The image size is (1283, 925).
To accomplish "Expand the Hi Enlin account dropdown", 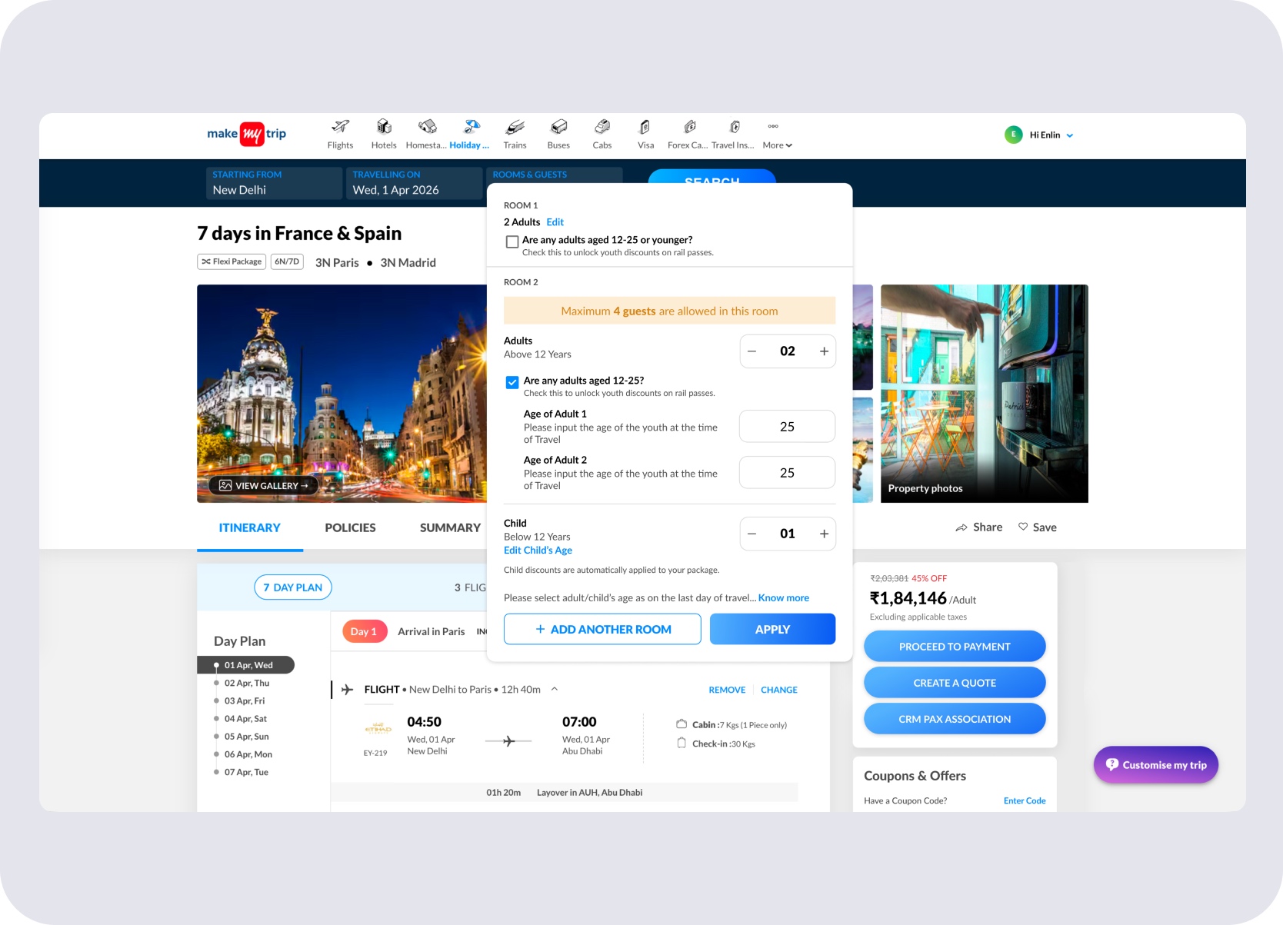I will (1069, 135).
